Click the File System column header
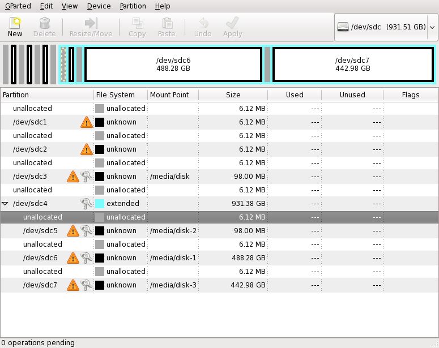Screen dimensions: 439x348 (x=116, y=95)
